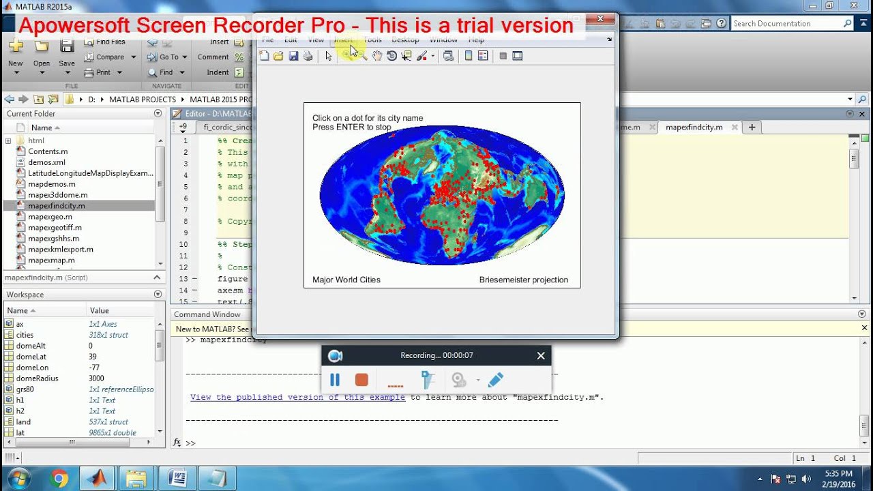
Task: Click the smart Indent icon
Action: 239,72
